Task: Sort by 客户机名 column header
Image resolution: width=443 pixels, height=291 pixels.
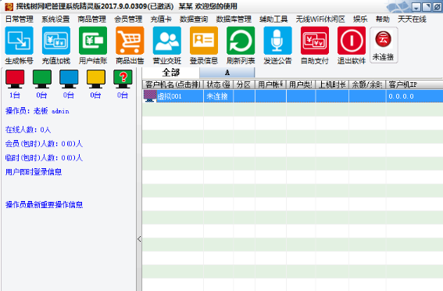Action: tap(173, 84)
